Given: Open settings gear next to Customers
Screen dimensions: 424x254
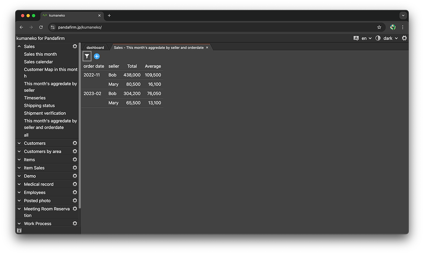Looking at the screenshot, I should [75, 143].
